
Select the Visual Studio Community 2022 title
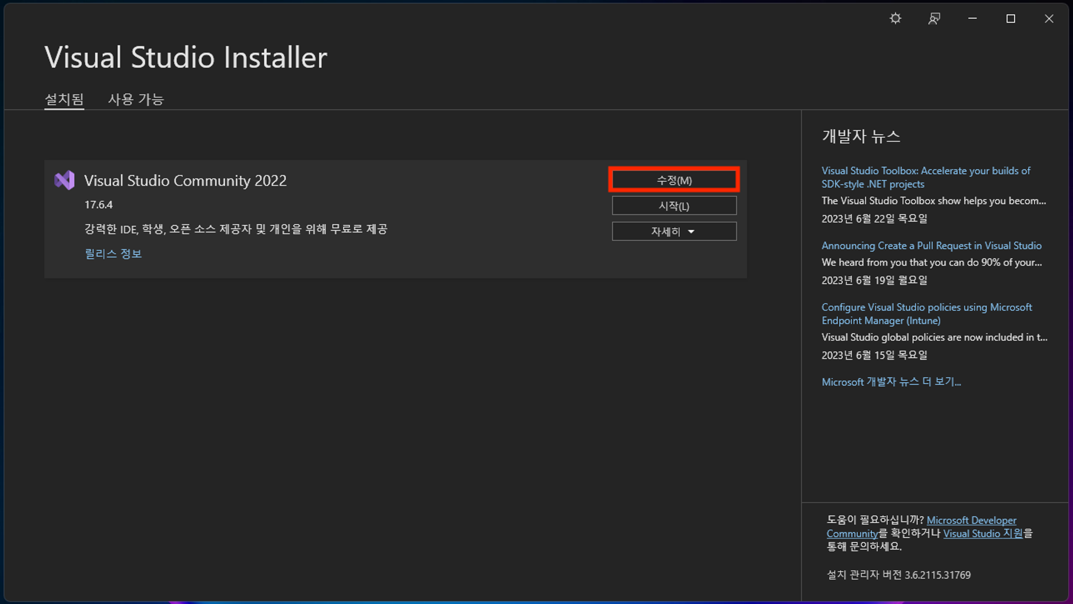click(x=185, y=181)
